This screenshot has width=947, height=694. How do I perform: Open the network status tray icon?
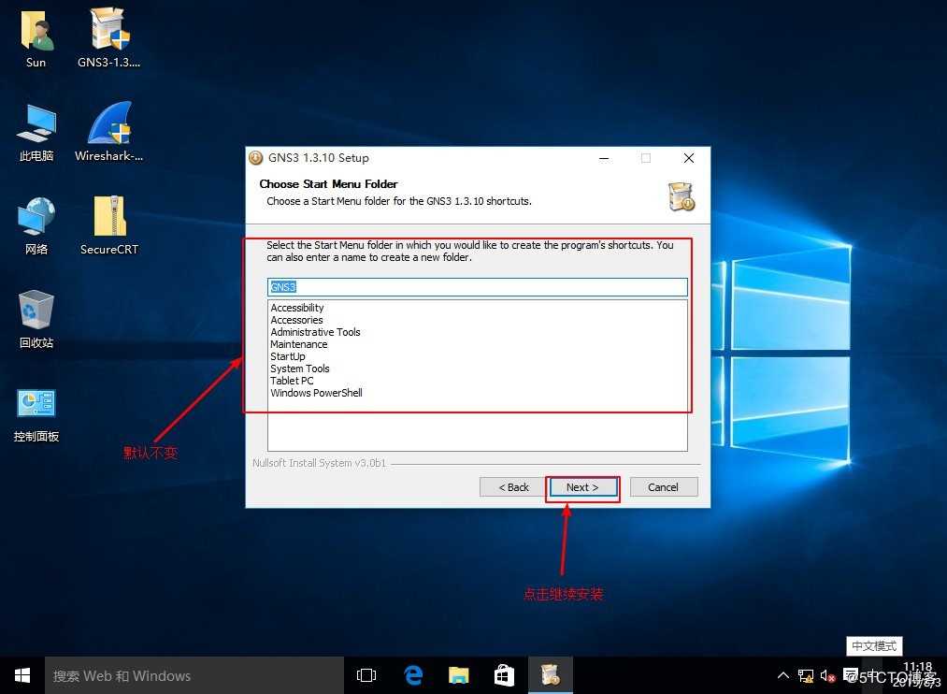point(806,676)
